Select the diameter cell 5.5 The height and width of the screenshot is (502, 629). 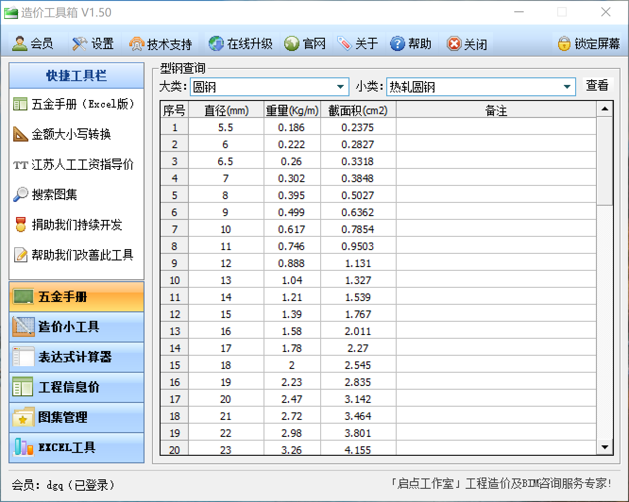[x=226, y=127]
